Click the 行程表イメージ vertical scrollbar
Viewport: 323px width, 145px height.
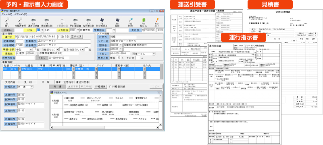[x=160, y=110]
